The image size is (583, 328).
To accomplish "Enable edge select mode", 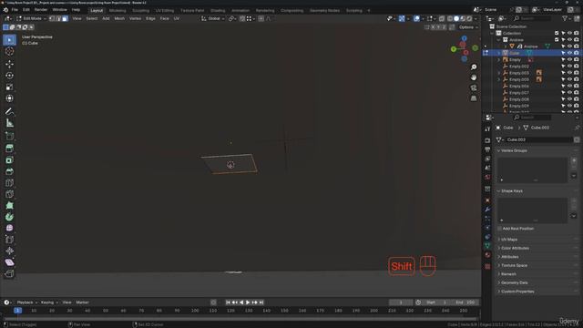I will pos(58,18).
